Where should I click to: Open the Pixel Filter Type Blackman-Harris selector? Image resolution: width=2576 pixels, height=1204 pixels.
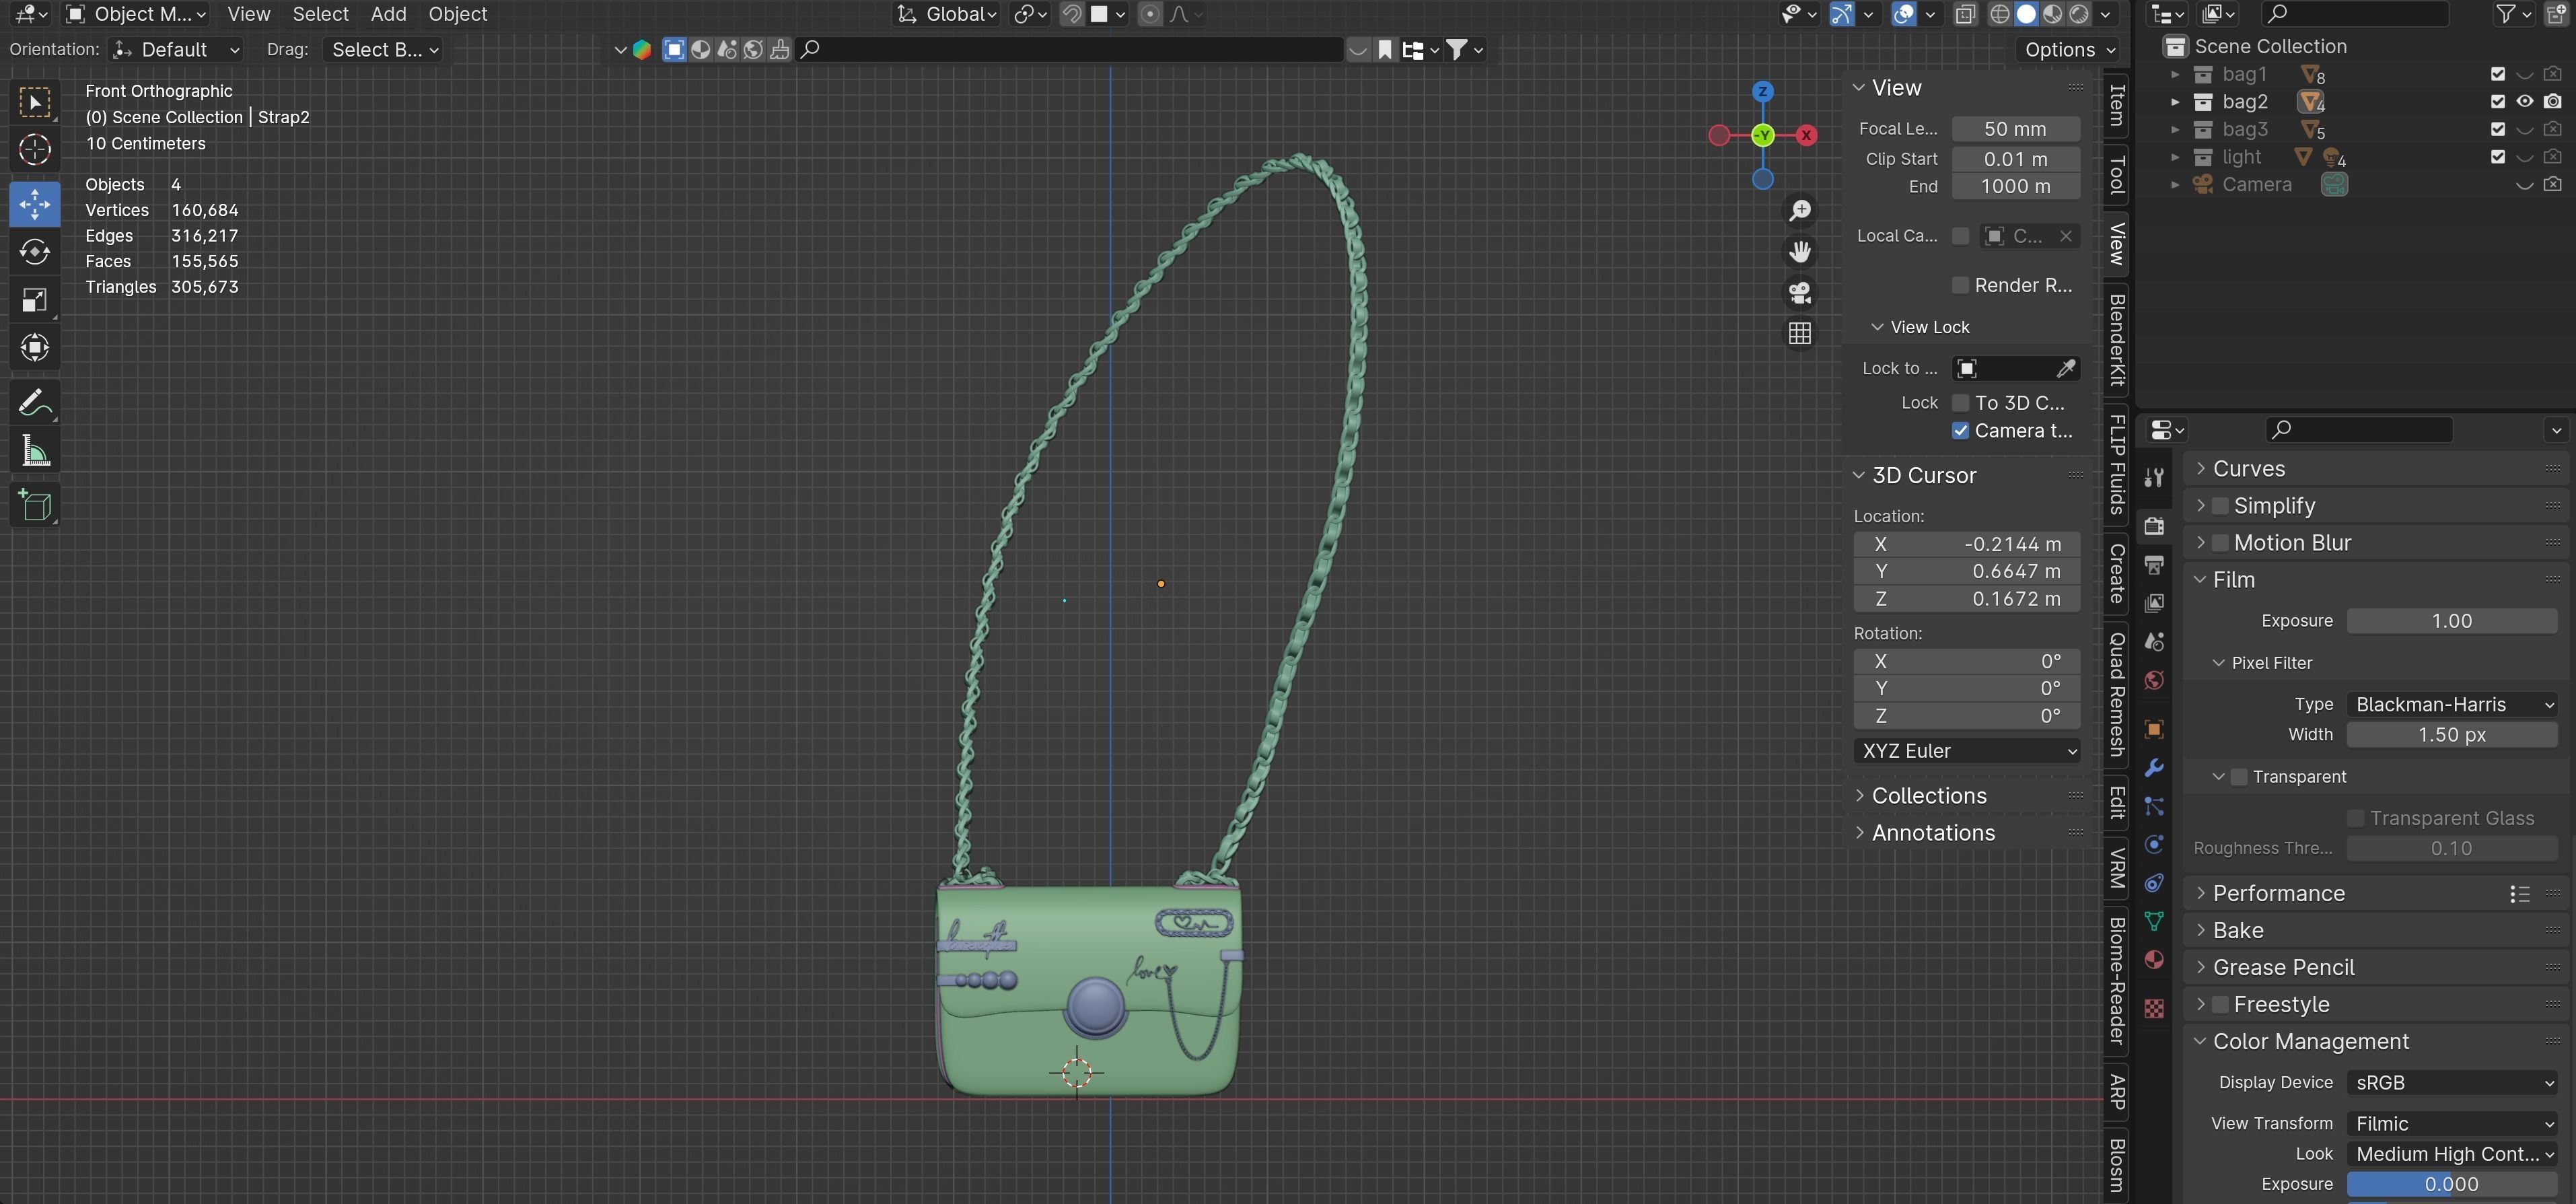[2451, 704]
